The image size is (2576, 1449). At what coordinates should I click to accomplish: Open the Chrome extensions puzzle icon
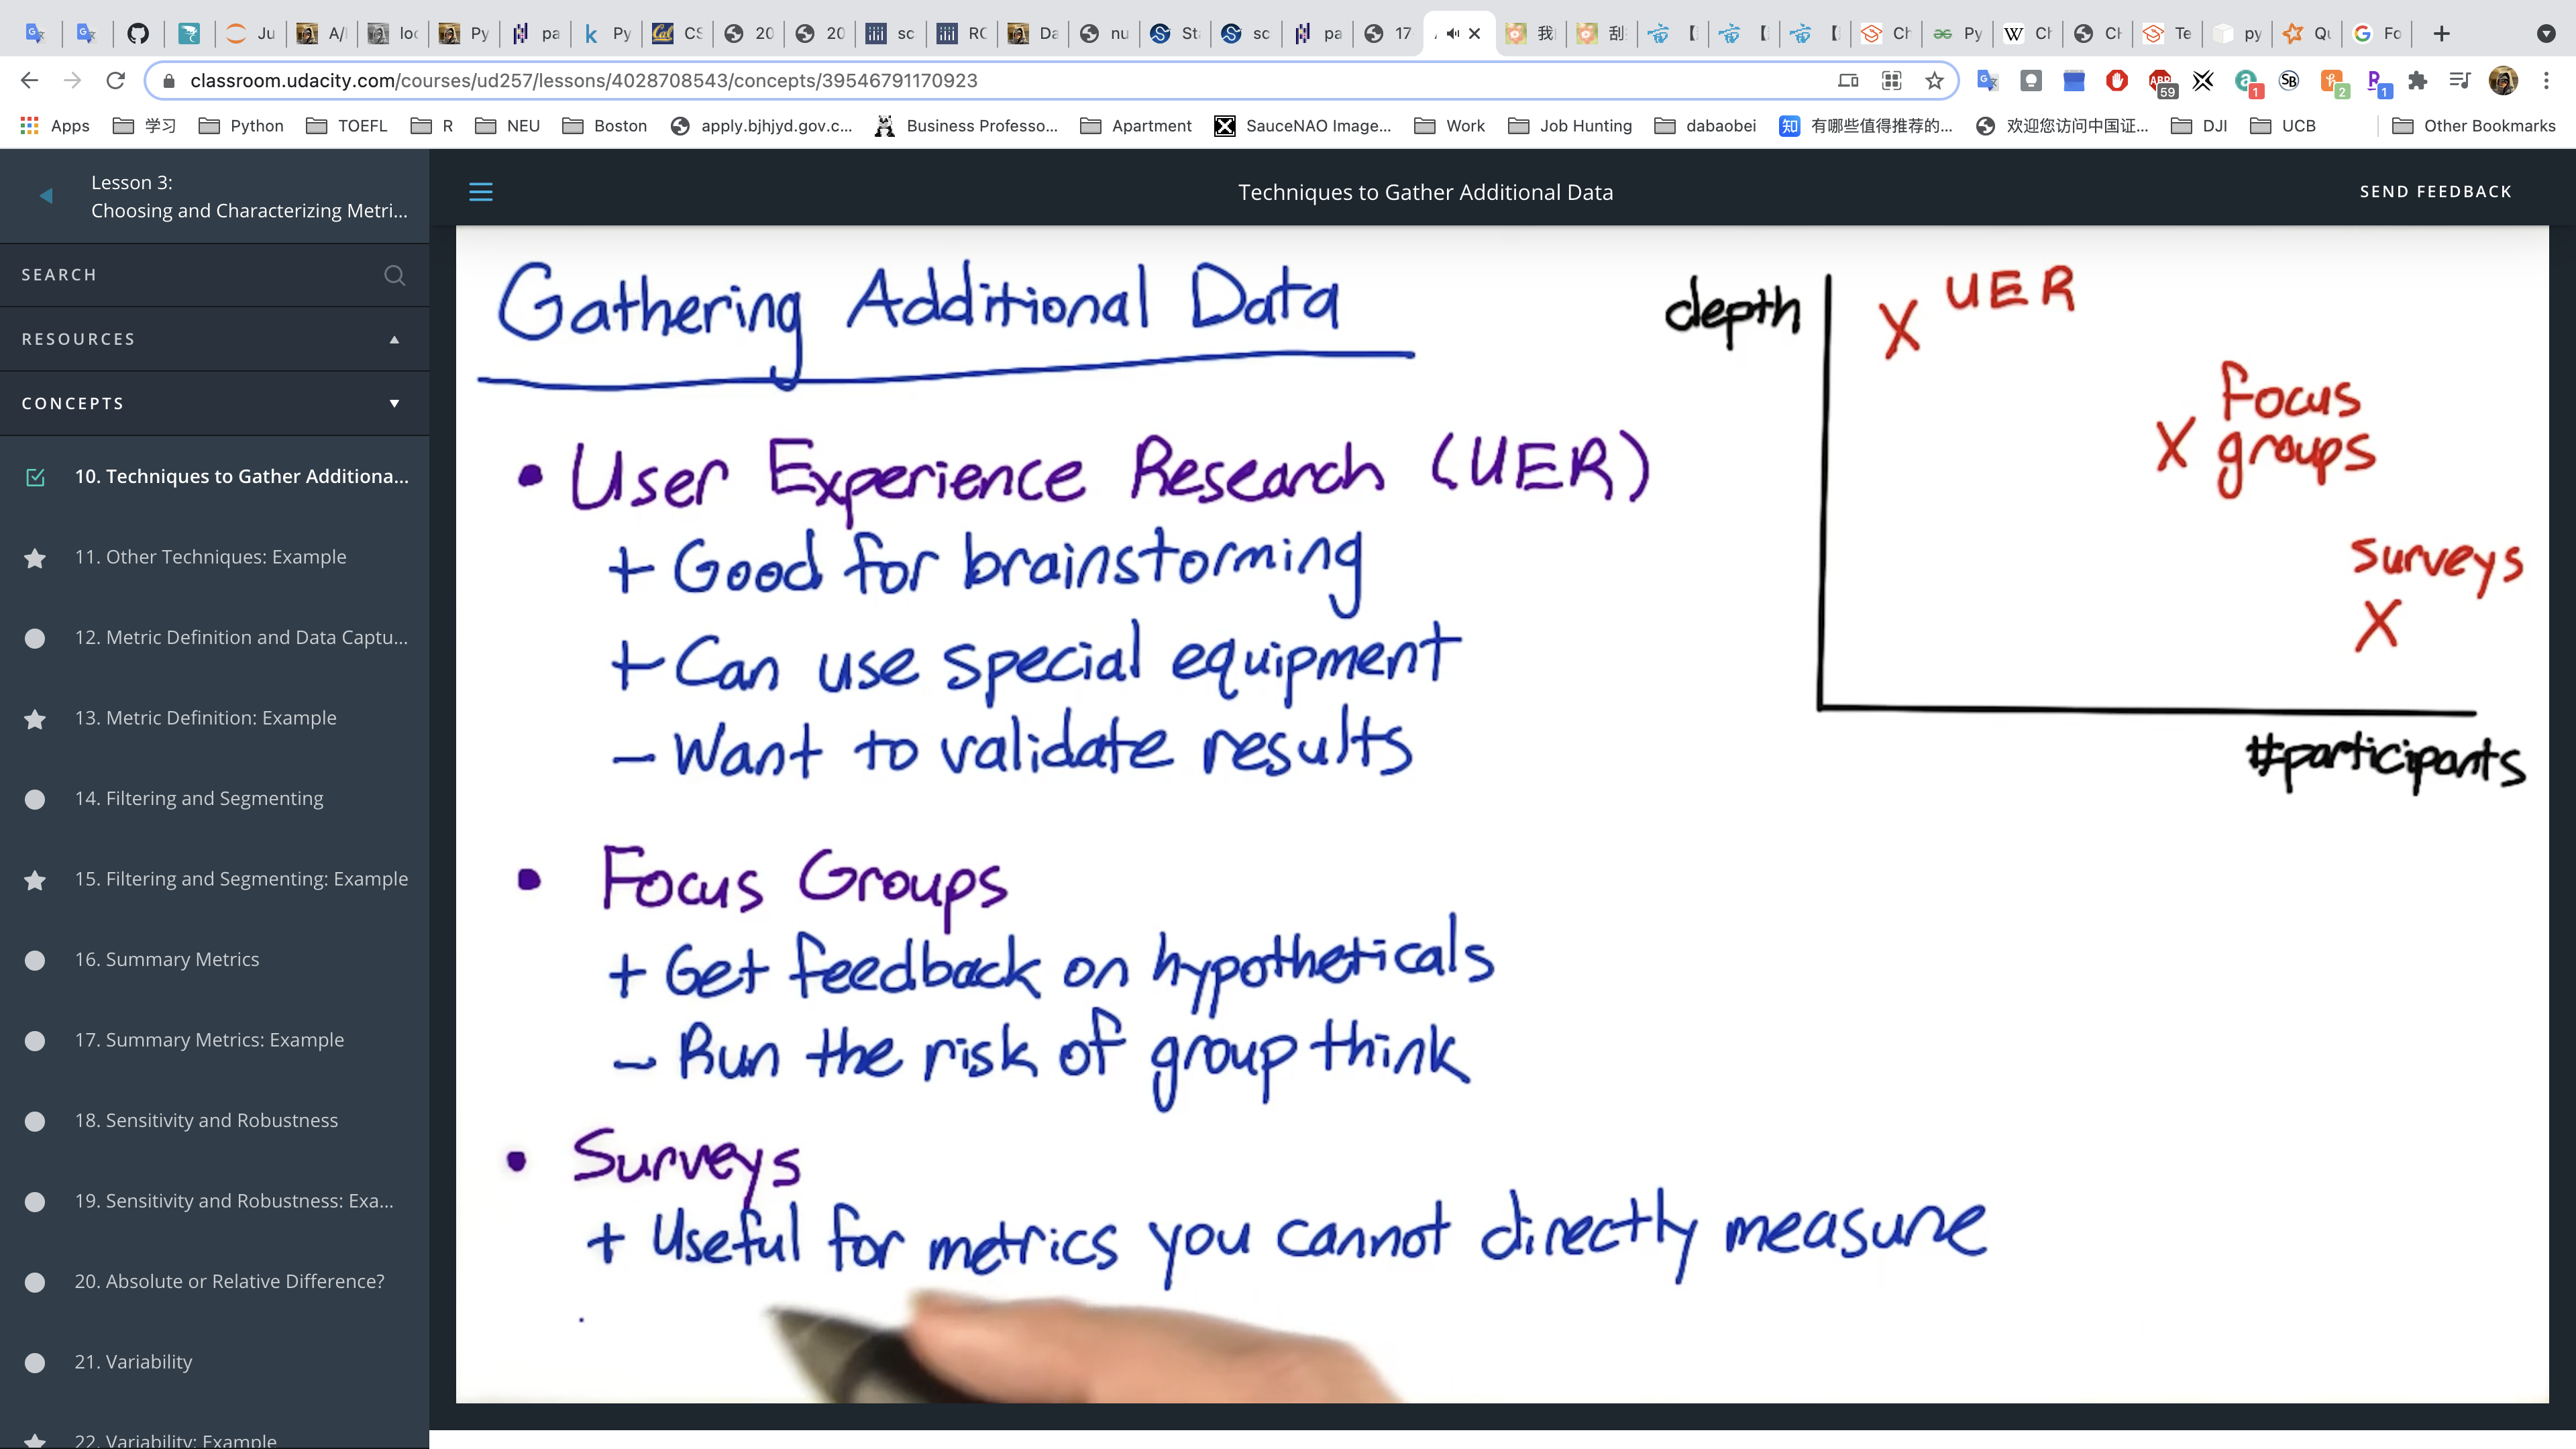click(2417, 81)
